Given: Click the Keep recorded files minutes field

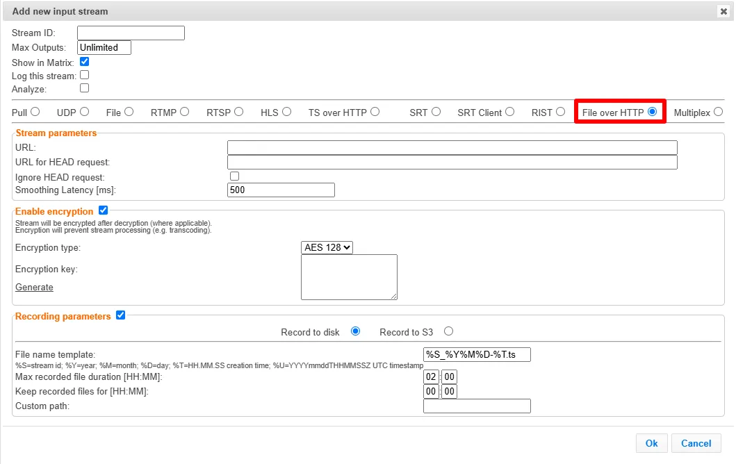Looking at the screenshot, I should (449, 391).
